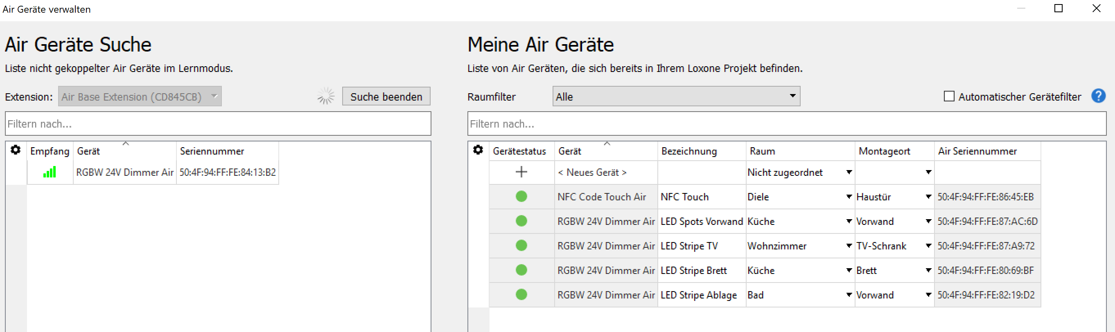Sort my devices by Gerätestatus column

click(521, 151)
